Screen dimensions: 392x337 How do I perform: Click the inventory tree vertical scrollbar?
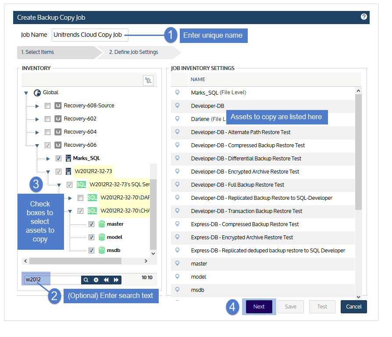click(x=153, y=214)
